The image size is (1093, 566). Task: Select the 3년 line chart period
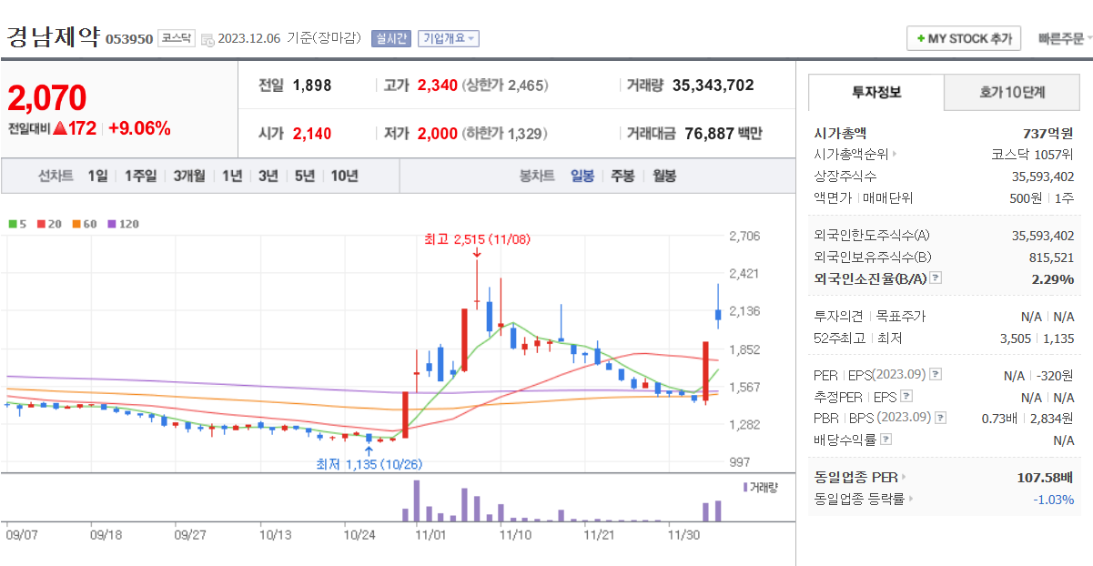click(x=268, y=177)
